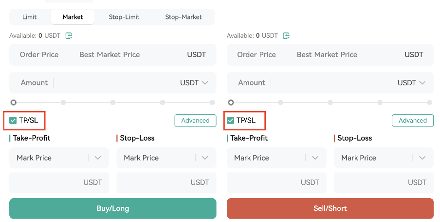Open Sell side Amount USDT unit dropdown

point(412,83)
